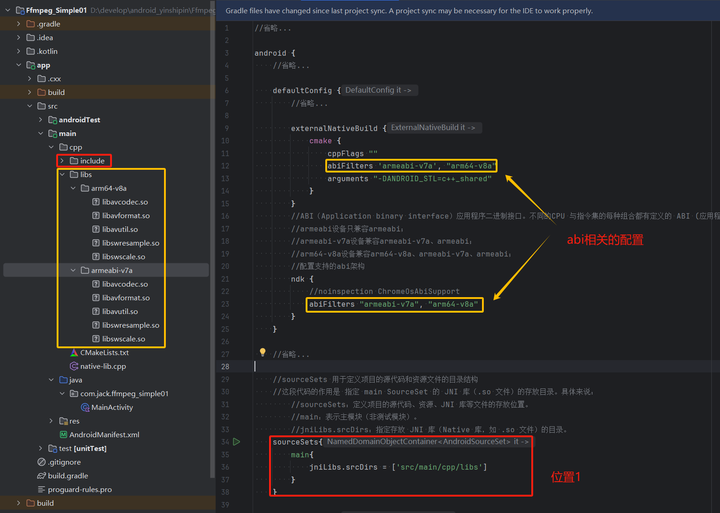Select libavcodec.so under arm64-v8a

125,202
